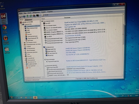The height and width of the screenshot is (104, 139).
Task: Select Тест tree item icon
Action: coord(27,68)
